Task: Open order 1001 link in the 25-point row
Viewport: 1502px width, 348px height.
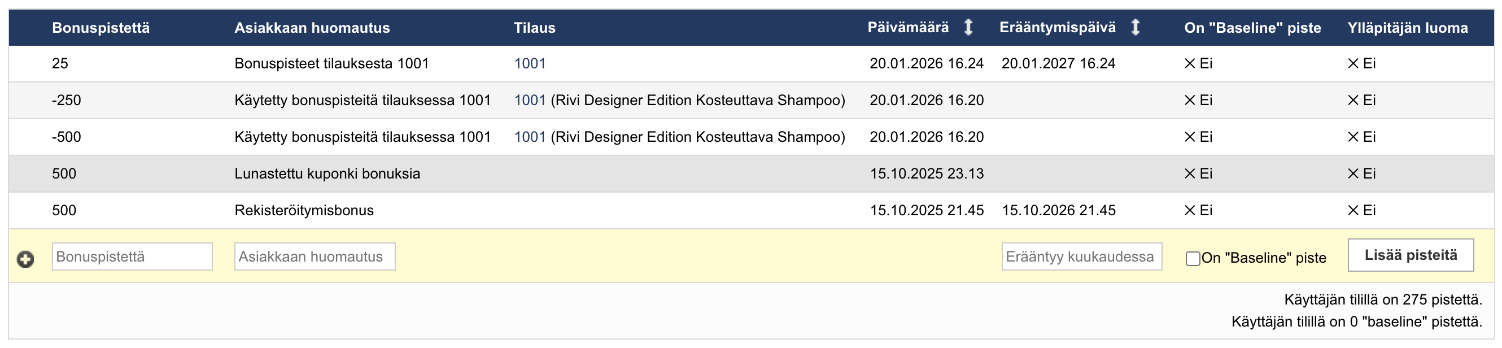Action: coord(530,63)
